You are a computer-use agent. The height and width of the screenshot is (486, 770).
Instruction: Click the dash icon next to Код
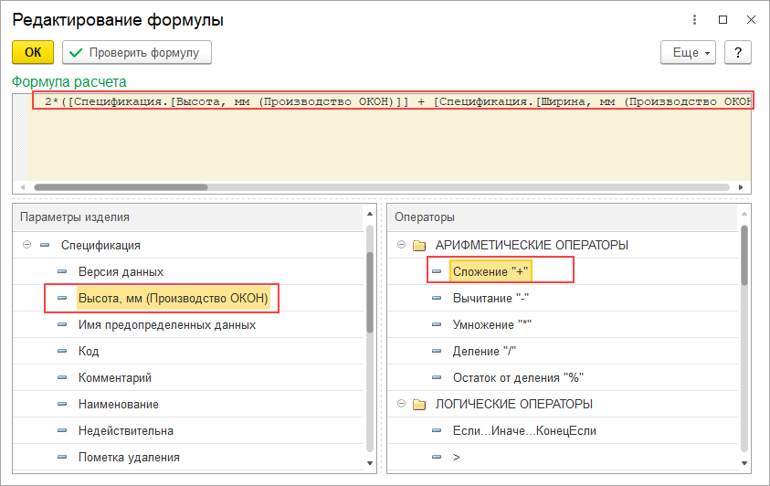62,352
